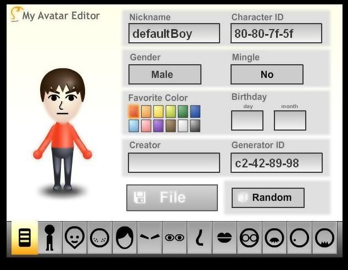
Task: Select the eyes editing tab
Action: pos(175,238)
